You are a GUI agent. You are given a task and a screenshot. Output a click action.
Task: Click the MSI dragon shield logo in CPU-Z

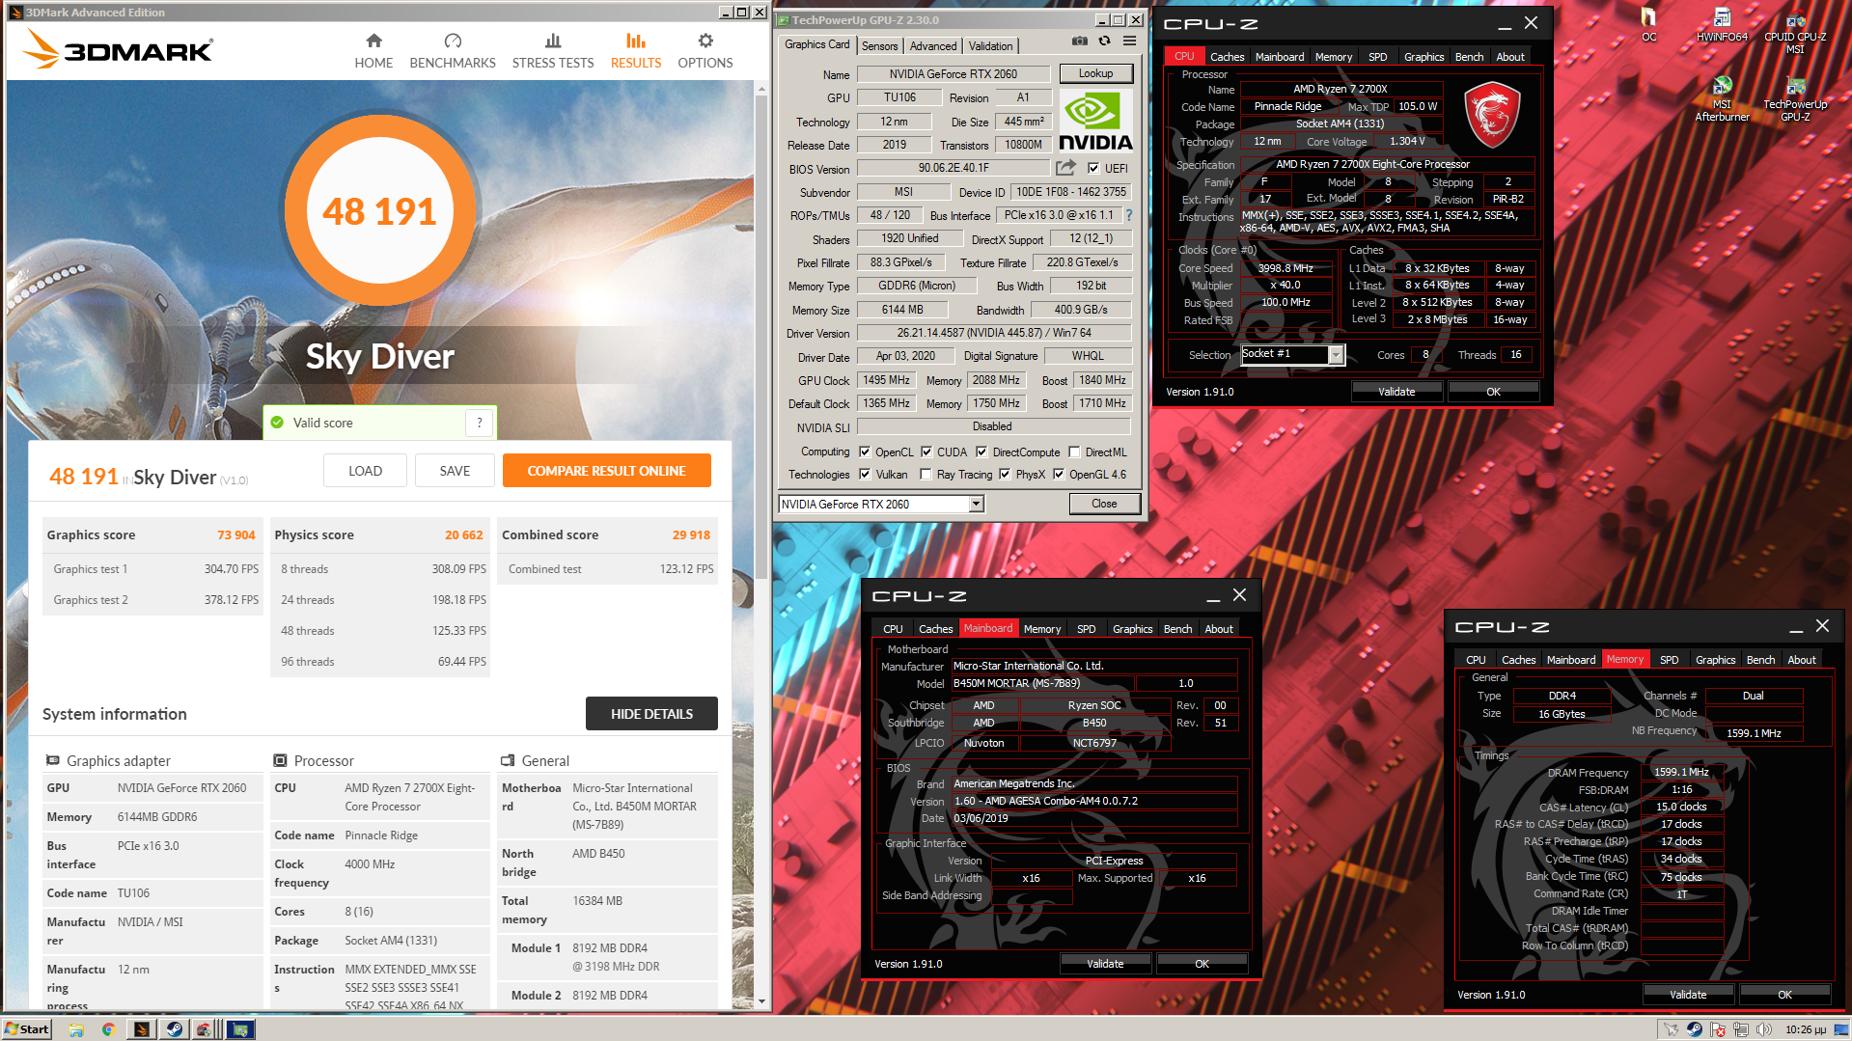pyautogui.click(x=1492, y=114)
